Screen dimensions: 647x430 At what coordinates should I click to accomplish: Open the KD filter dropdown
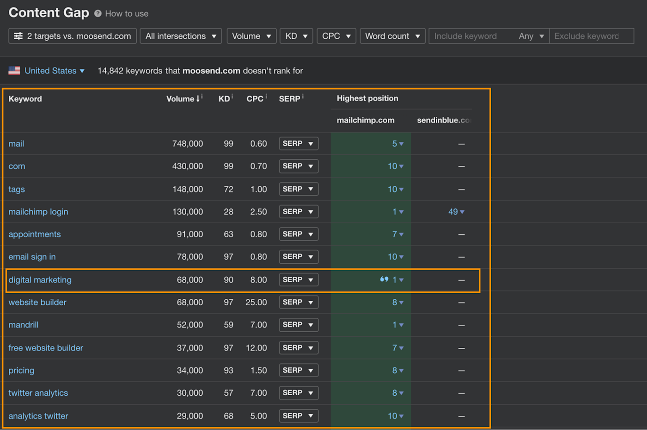point(296,36)
